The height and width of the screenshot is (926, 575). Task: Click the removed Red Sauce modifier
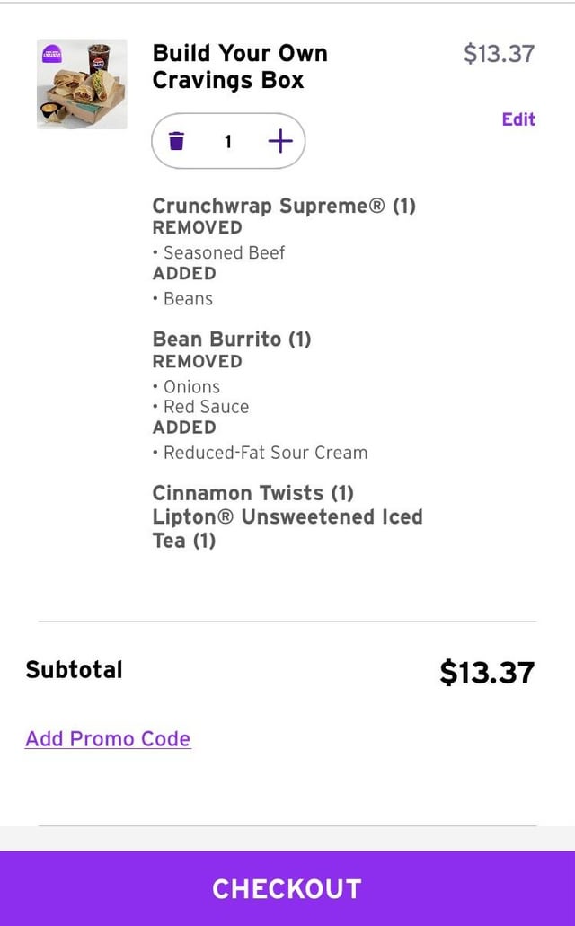pos(206,407)
